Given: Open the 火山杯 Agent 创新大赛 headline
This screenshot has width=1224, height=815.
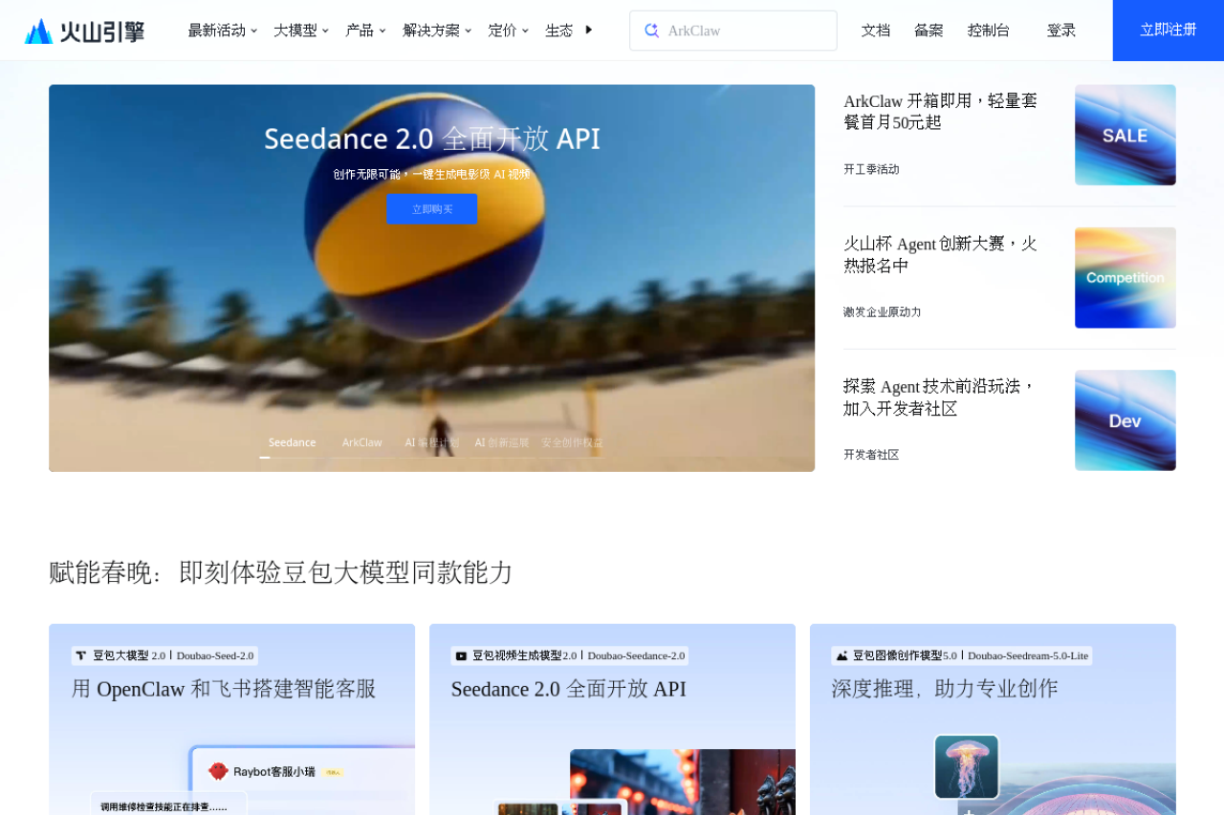Looking at the screenshot, I should pos(940,254).
